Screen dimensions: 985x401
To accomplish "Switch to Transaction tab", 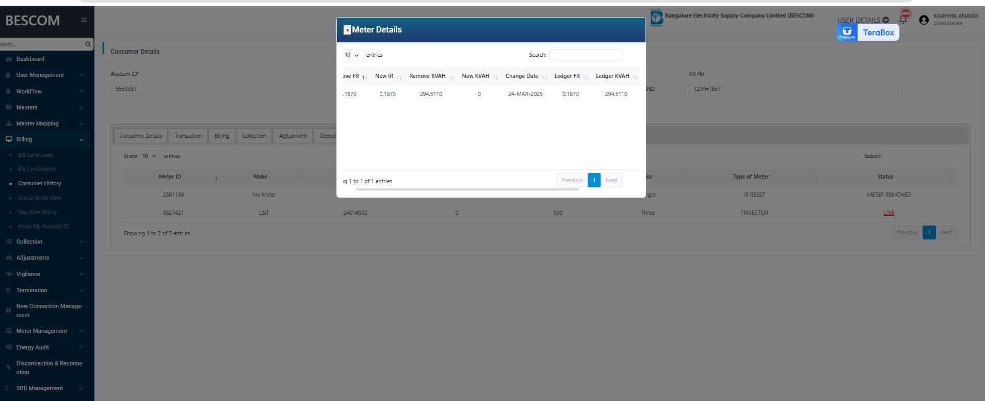I will (188, 136).
